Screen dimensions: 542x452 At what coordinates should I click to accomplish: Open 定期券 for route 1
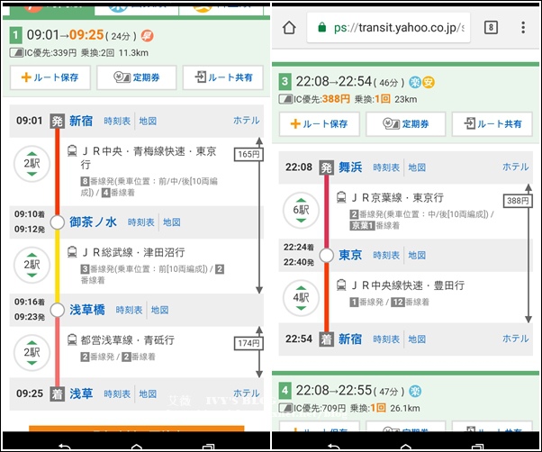[x=137, y=77]
